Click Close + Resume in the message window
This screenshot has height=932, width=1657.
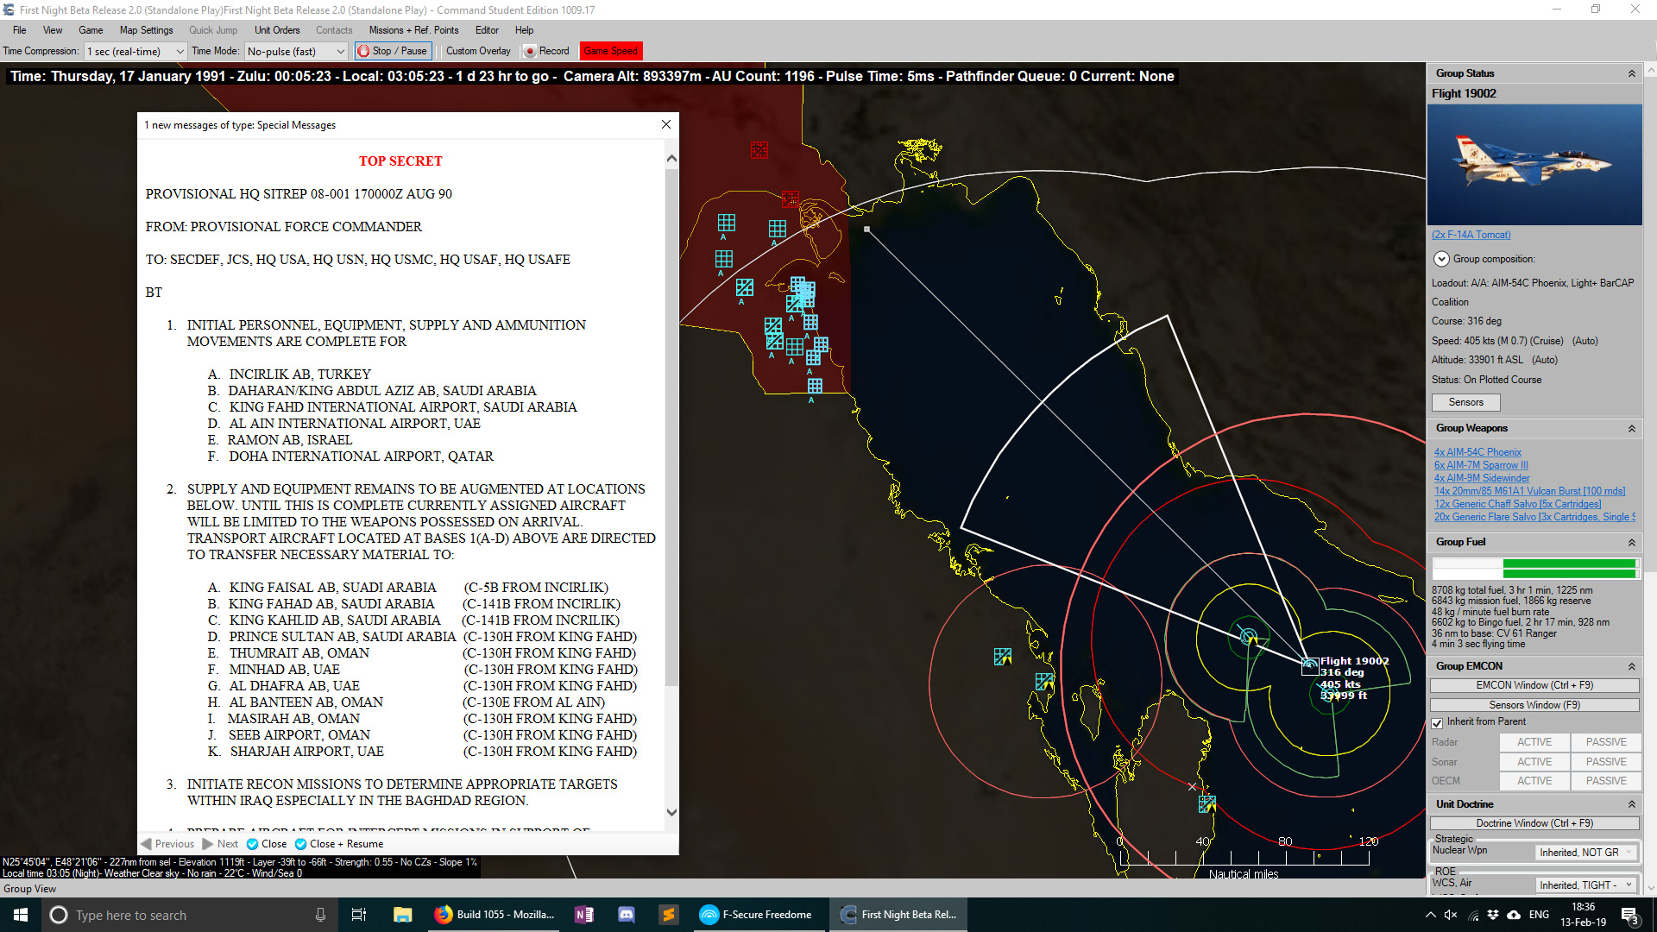click(337, 844)
